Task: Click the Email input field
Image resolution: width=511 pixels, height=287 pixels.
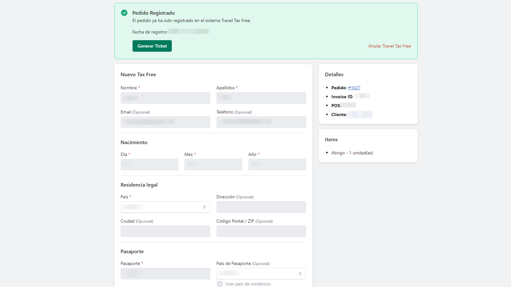Action: point(165,122)
